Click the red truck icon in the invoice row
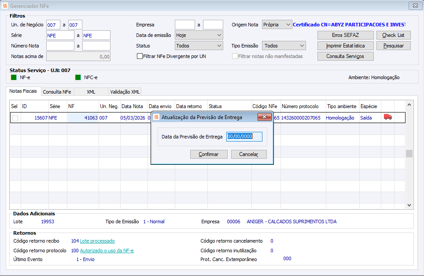This screenshot has width=424, height=276. (x=388, y=117)
